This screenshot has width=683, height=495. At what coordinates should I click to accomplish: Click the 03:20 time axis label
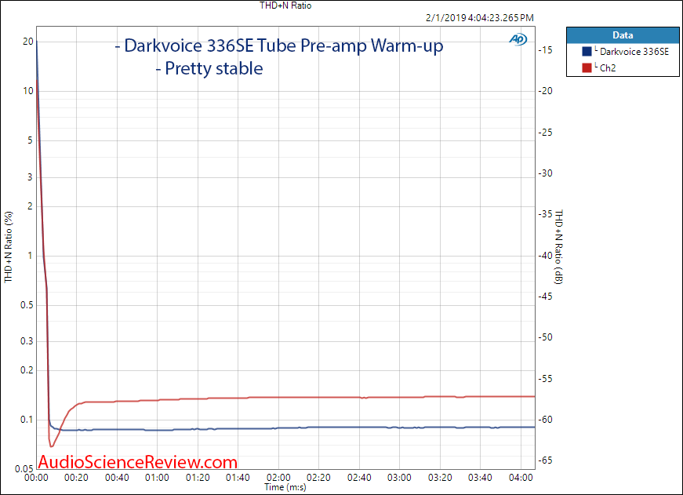[x=440, y=478]
